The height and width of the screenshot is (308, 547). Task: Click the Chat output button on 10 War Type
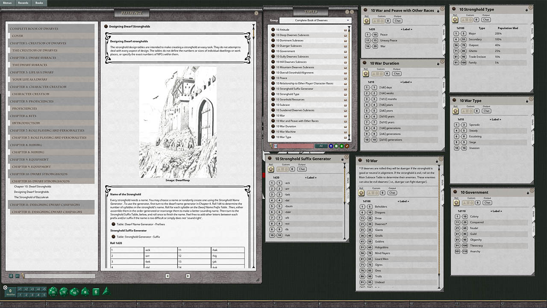click(x=487, y=111)
